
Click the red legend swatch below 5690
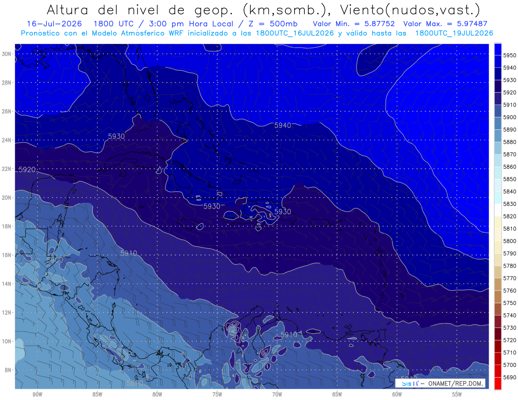tap(498, 383)
